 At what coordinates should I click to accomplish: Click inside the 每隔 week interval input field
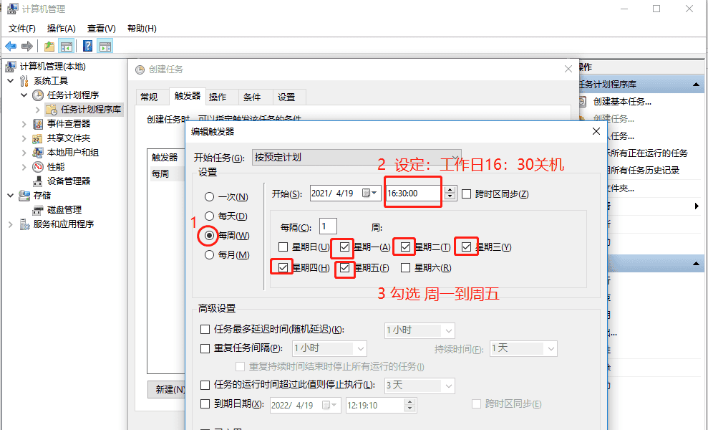click(327, 226)
